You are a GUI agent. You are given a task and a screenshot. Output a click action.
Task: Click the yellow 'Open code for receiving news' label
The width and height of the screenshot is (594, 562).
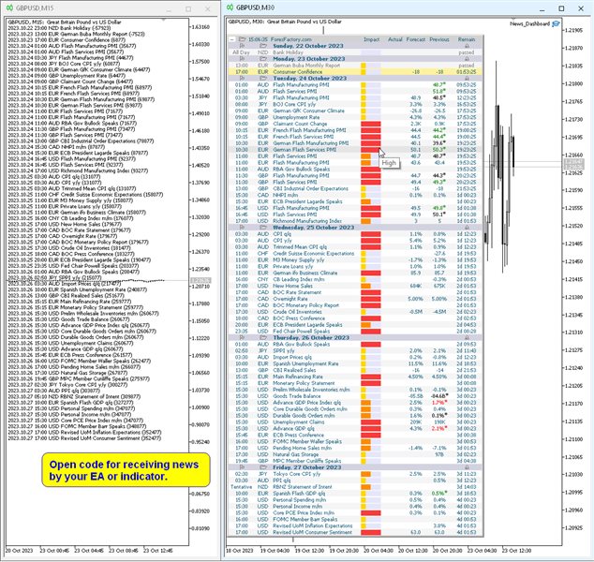[126, 470]
